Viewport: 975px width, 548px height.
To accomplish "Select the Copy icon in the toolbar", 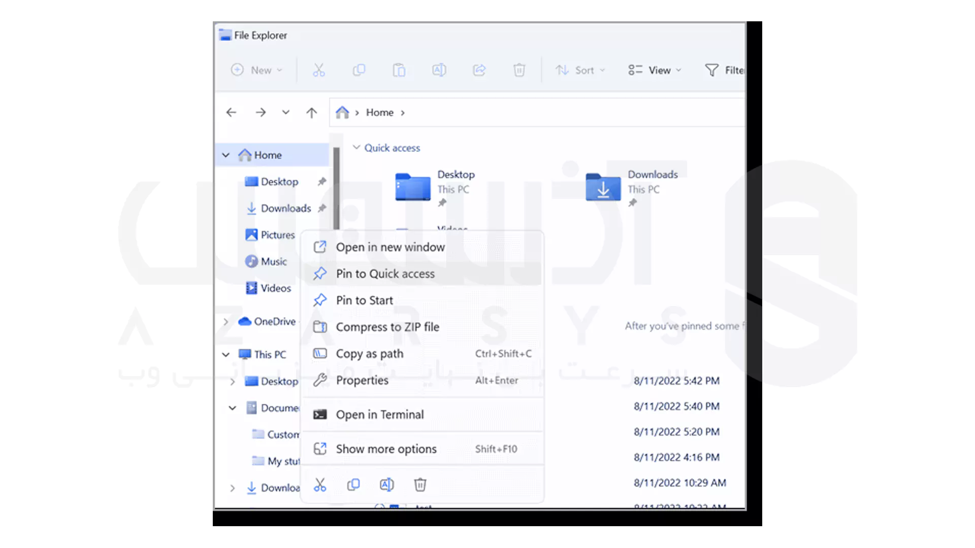I will coord(359,70).
